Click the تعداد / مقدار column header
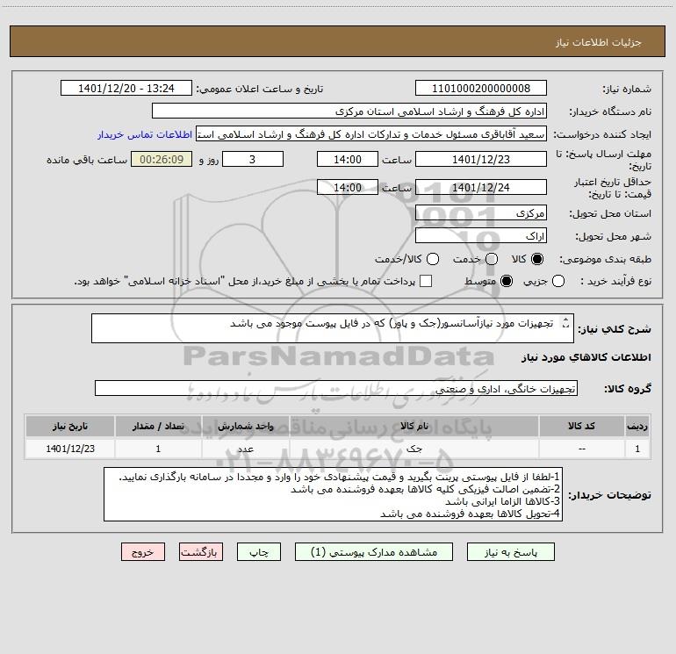This screenshot has height=654, width=676. click(158, 426)
